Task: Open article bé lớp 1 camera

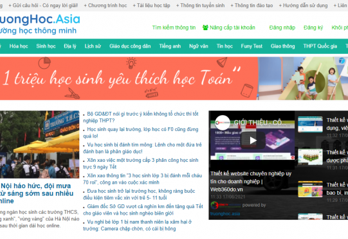Action: click(x=138, y=225)
